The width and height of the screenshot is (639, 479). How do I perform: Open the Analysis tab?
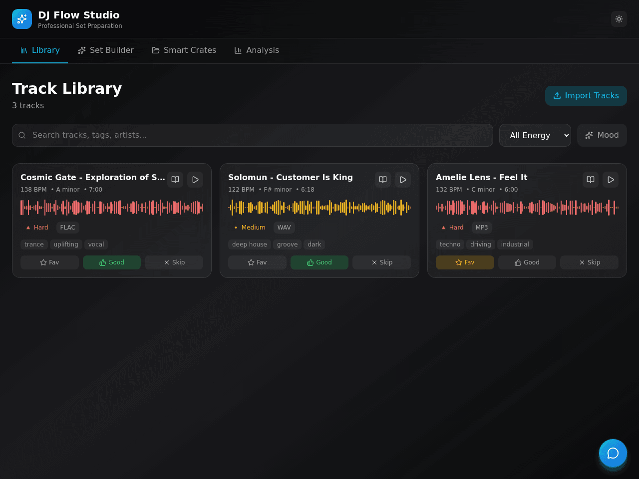[x=257, y=50]
